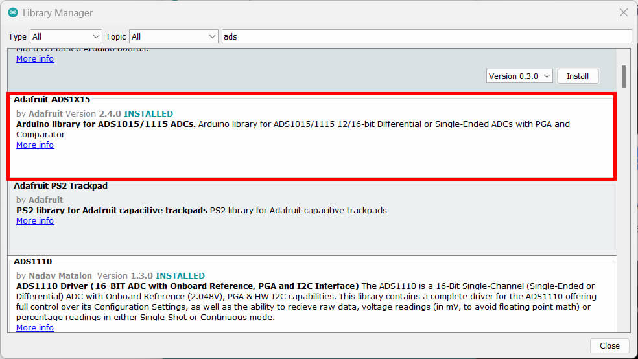This screenshot has height=359, width=638.
Task: Open More info for Adafruit ADS1X15
Action: (35, 145)
